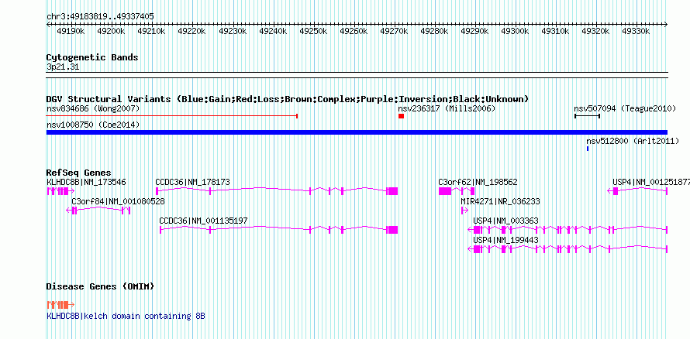The image size is (690, 339).
Task: Click the C3orf84|NM_001080528 gene label
Action: point(119,201)
